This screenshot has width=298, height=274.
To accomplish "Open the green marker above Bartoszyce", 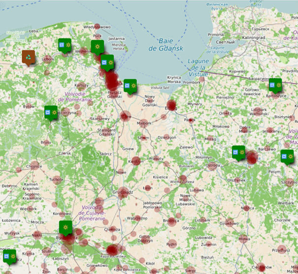I will coord(275,85).
